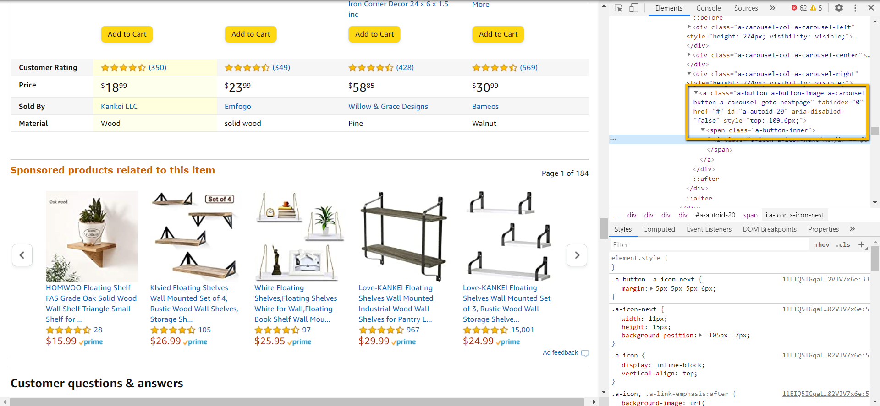Toggle the device toolbar

633,8
